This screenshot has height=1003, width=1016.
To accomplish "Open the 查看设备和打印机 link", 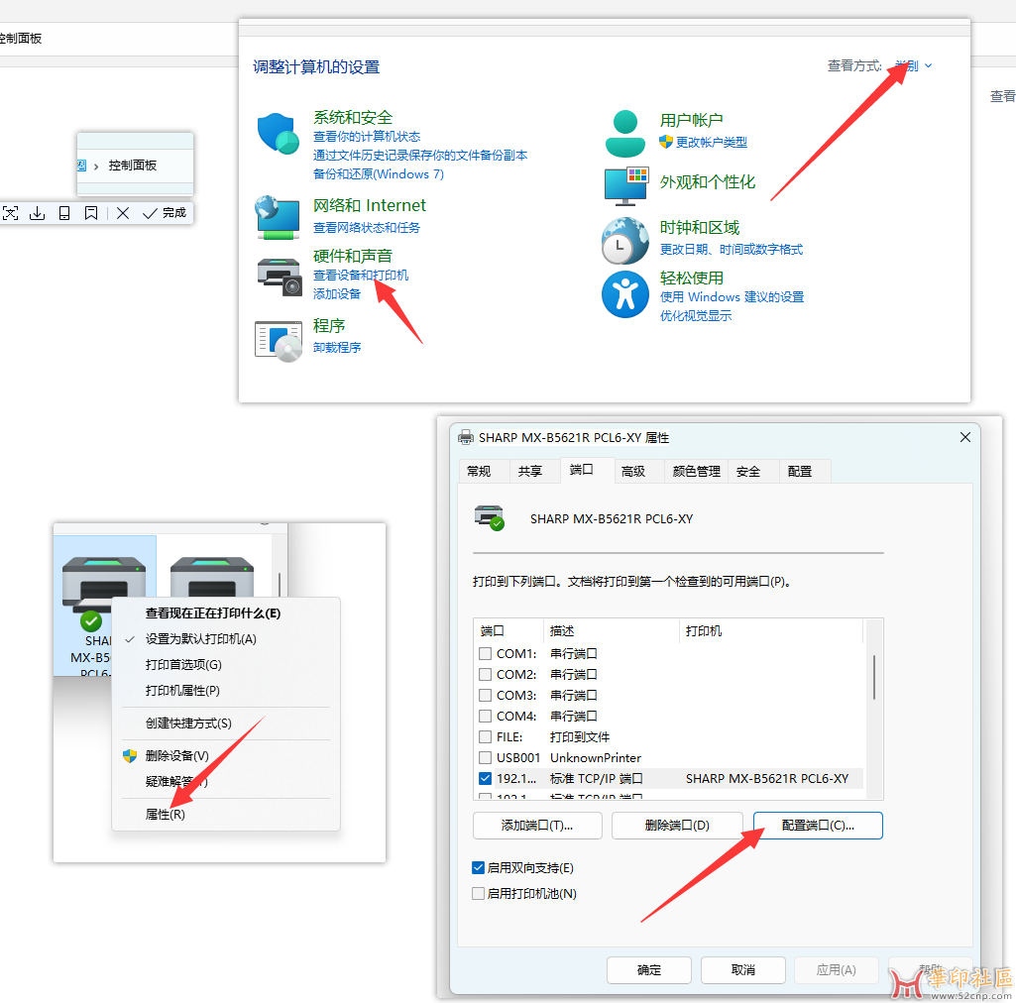I will 361,275.
